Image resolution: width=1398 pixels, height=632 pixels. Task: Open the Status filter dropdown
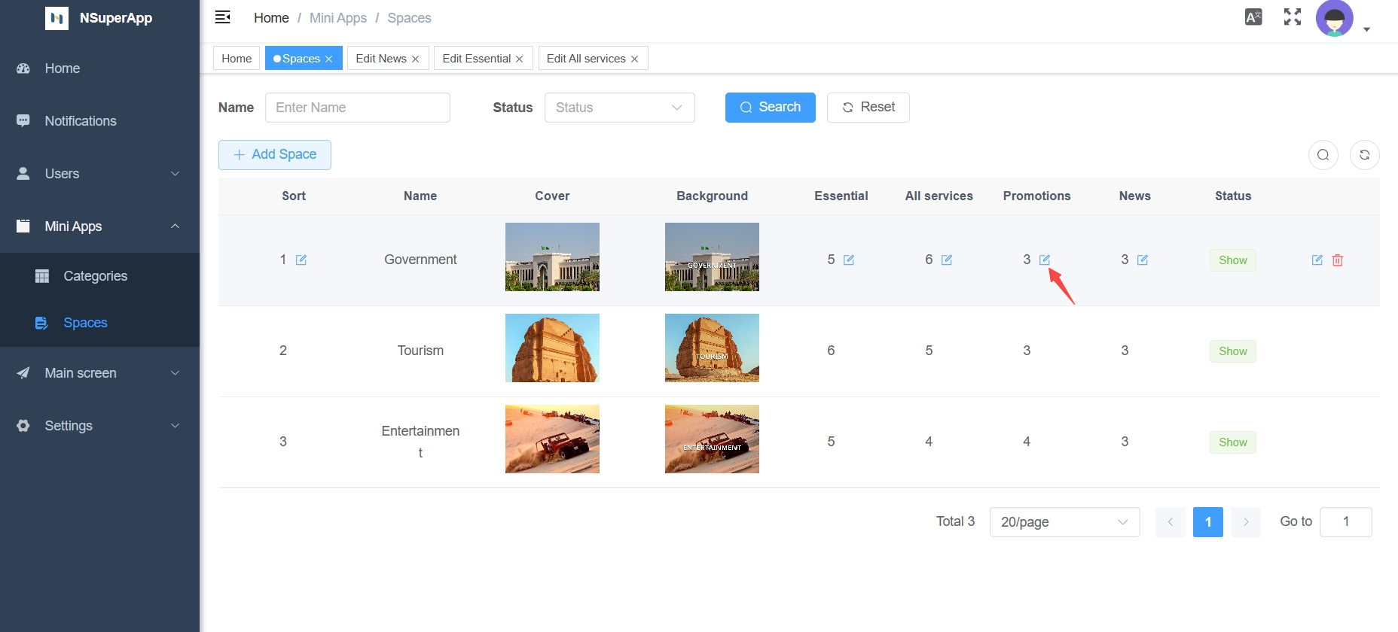pos(619,108)
